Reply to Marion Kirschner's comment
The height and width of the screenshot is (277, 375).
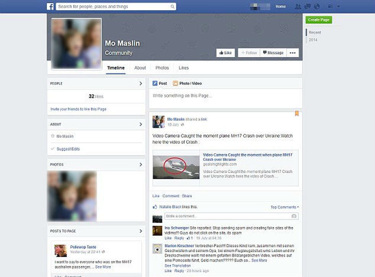pos(179,271)
